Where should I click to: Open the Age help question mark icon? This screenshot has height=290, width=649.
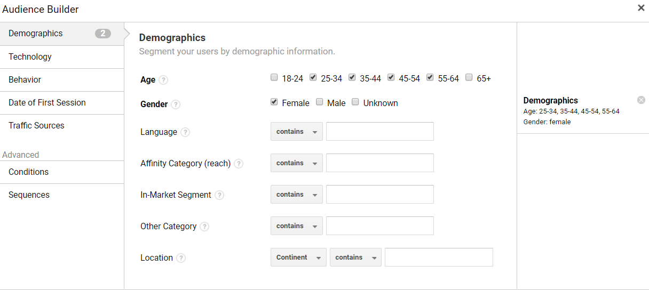click(x=163, y=80)
